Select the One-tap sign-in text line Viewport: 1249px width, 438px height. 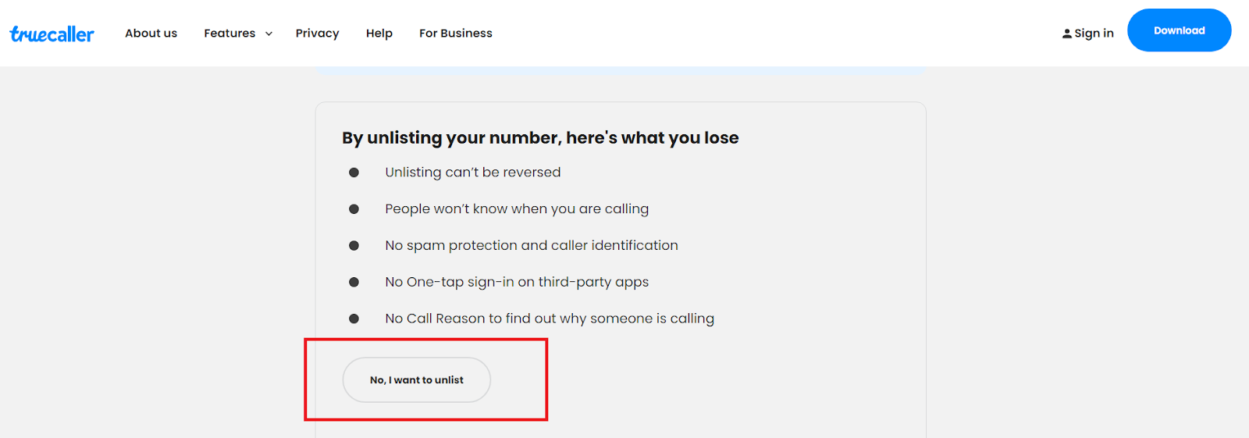click(x=517, y=282)
